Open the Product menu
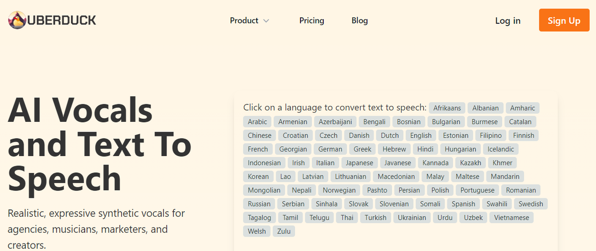Viewport: 596px width, 251px height. point(249,20)
